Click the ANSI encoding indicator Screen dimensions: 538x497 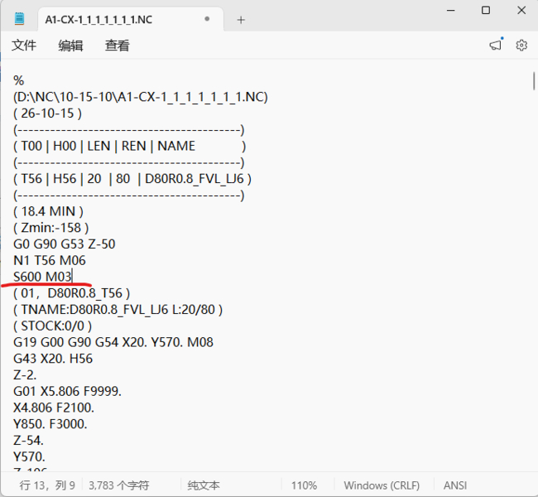point(455,485)
